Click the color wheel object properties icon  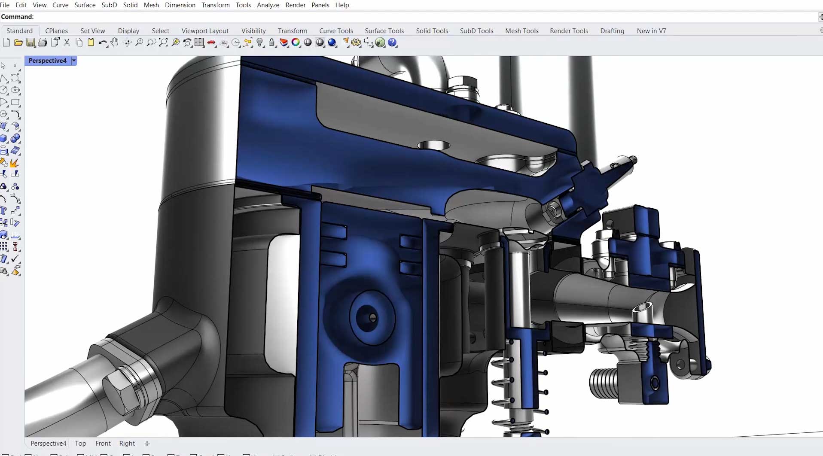click(296, 43)
